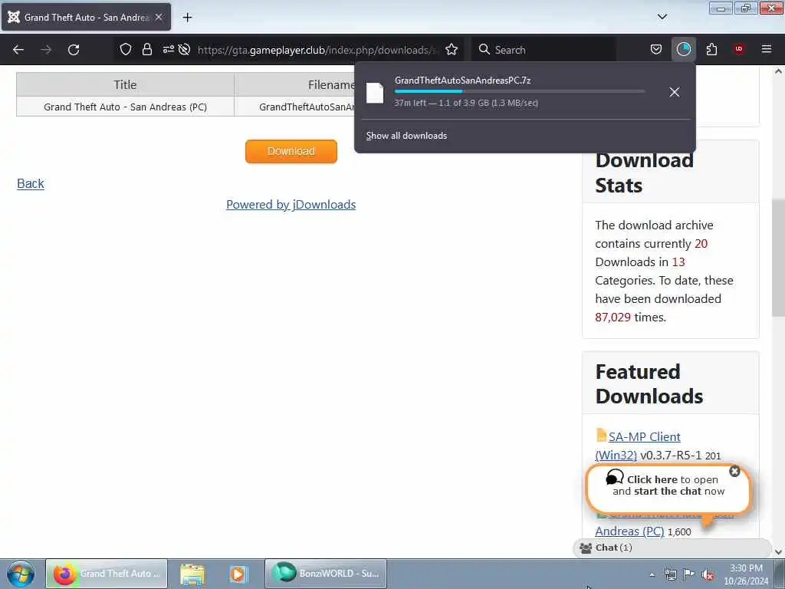Click the padlock site security icon
Viewport: 785px width, 589px height.
[146, 49]
